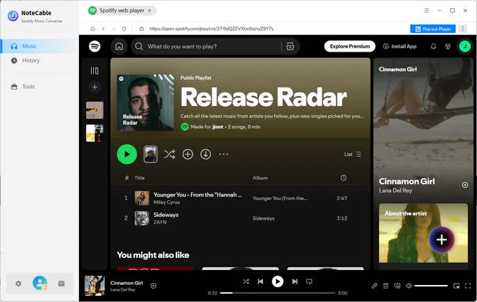Go to browser home page icon
The height and width of the screenshot is (302, 477).
click(x=93, y=29)
